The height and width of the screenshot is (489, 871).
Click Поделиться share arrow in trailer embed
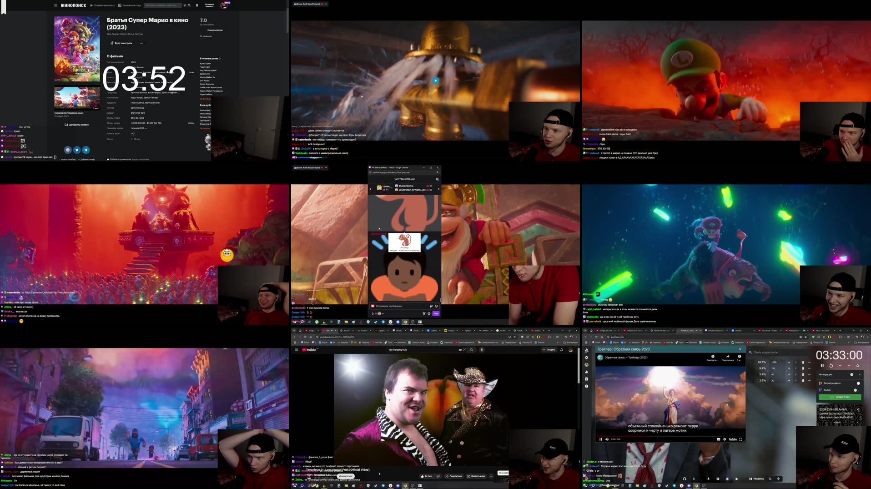[x=728, y=358]
